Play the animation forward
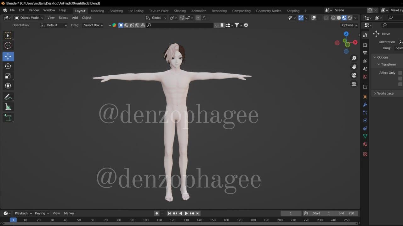Viewport: 403px width, 226px height. [186, 213]
